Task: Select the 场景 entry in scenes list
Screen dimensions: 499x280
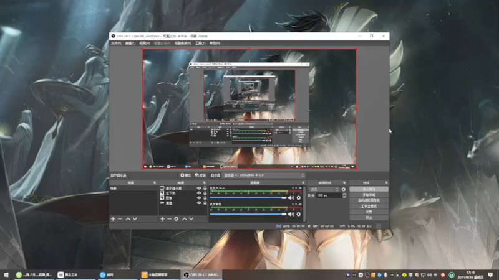Action: [x=133, y=189]
